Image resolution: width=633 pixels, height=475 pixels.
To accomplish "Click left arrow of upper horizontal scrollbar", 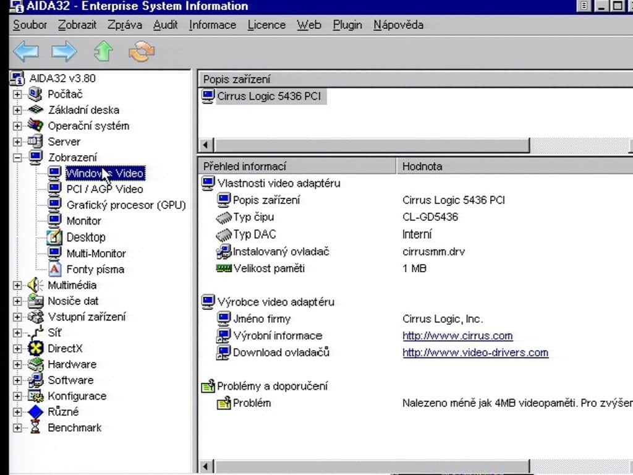I will click(x=206, y=145).
